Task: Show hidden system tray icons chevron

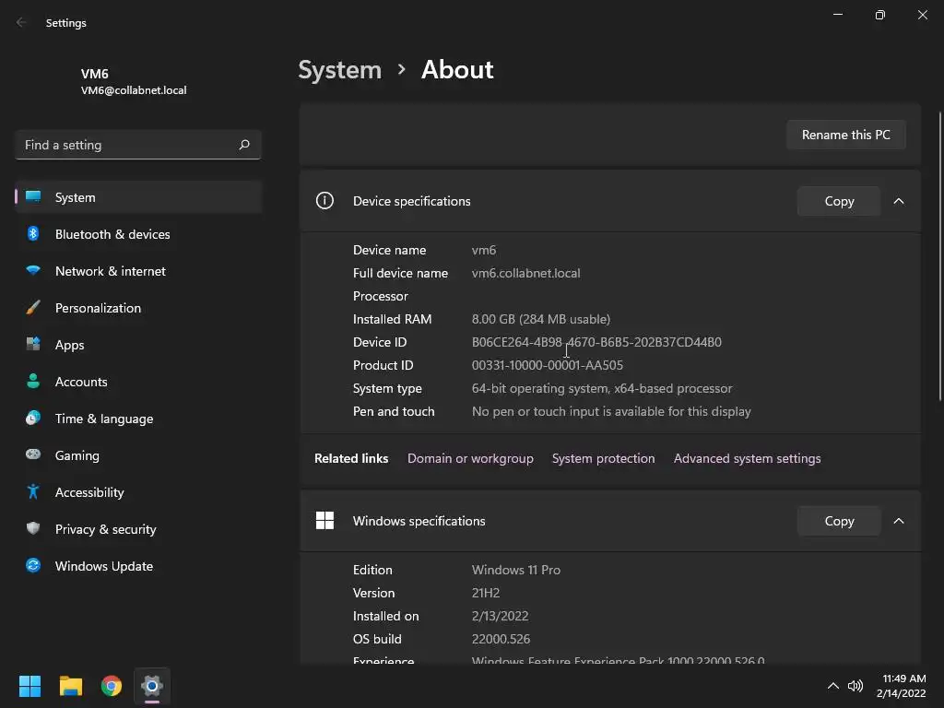Action: click(x=832, y=686)
